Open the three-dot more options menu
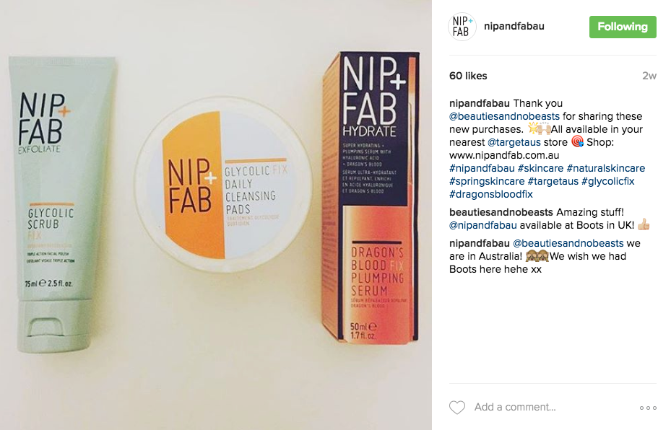Image resolution: width=671 pixels, height=430 pixels. pos(648,408)
